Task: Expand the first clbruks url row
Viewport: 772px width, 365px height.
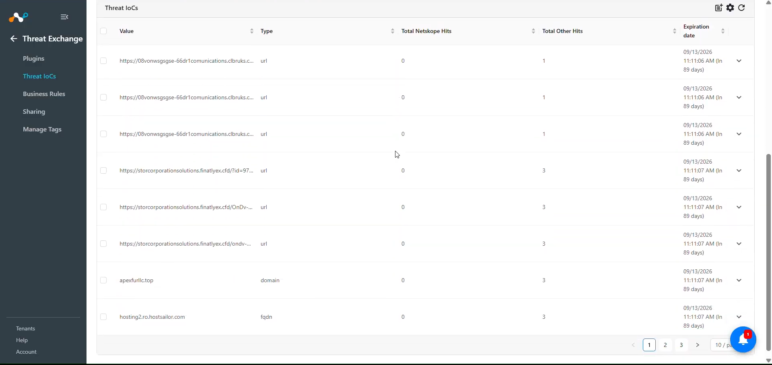Action: 739,61
